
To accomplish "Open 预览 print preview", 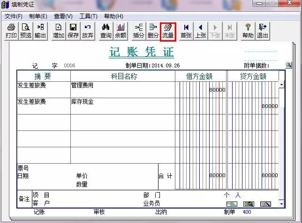I will coord(26,31).
